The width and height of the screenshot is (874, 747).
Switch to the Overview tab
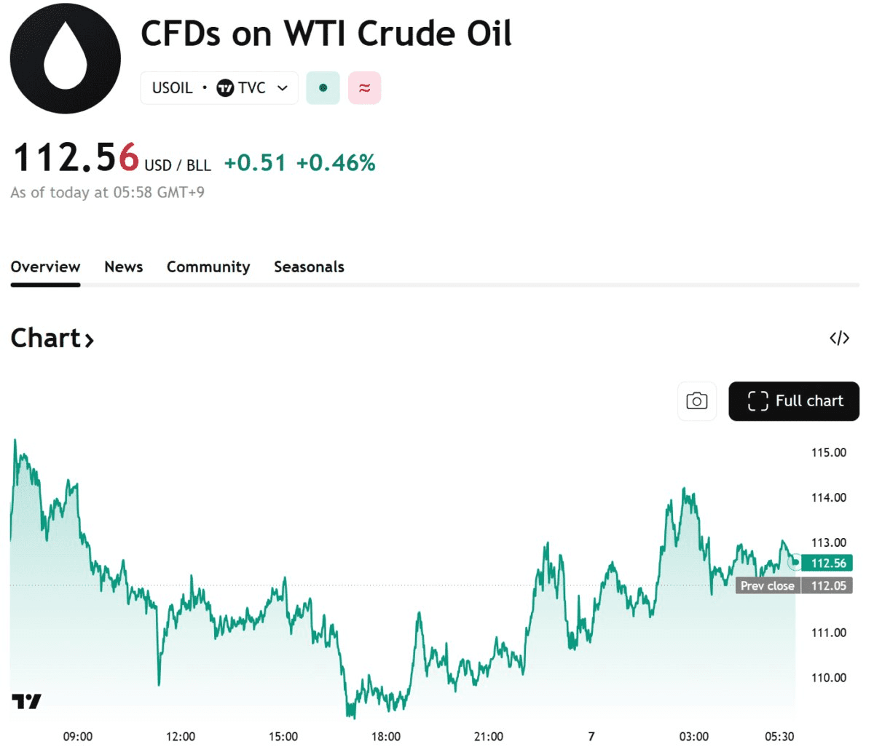click(45, 266)
